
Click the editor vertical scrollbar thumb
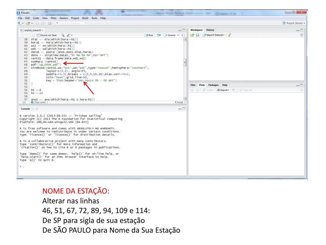(185, 62)
